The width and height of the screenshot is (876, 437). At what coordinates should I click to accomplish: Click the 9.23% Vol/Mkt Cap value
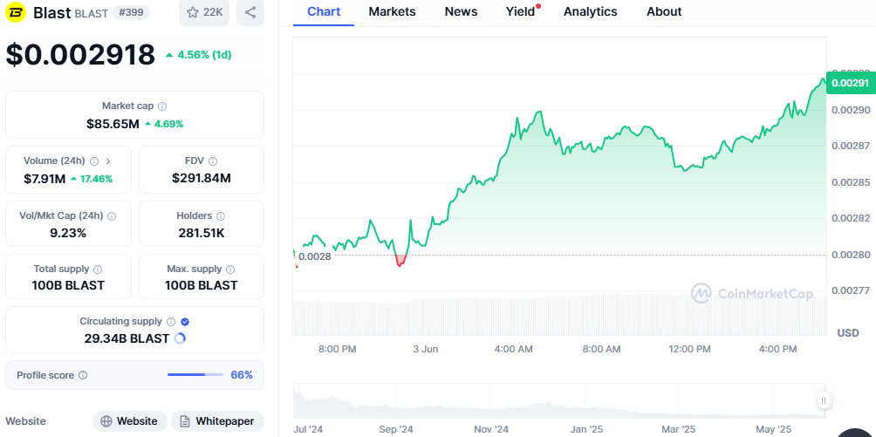click(69, 233)
